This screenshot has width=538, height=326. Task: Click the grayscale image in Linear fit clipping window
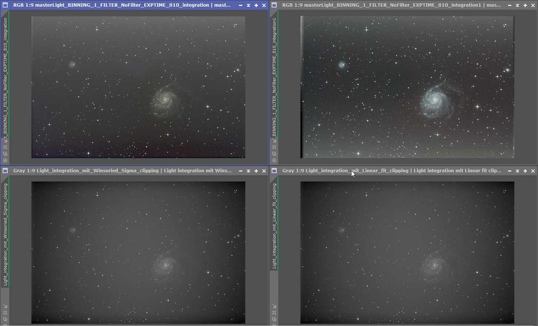coord(407,253)
